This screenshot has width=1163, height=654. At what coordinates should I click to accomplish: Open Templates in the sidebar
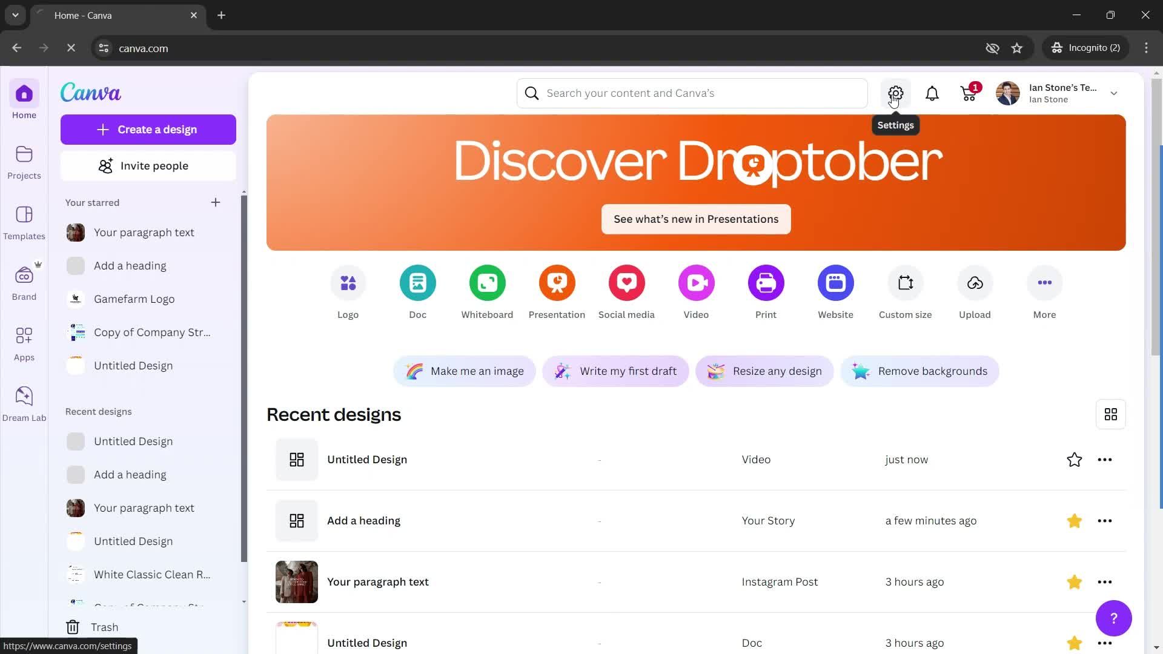[x=24, y=223]
